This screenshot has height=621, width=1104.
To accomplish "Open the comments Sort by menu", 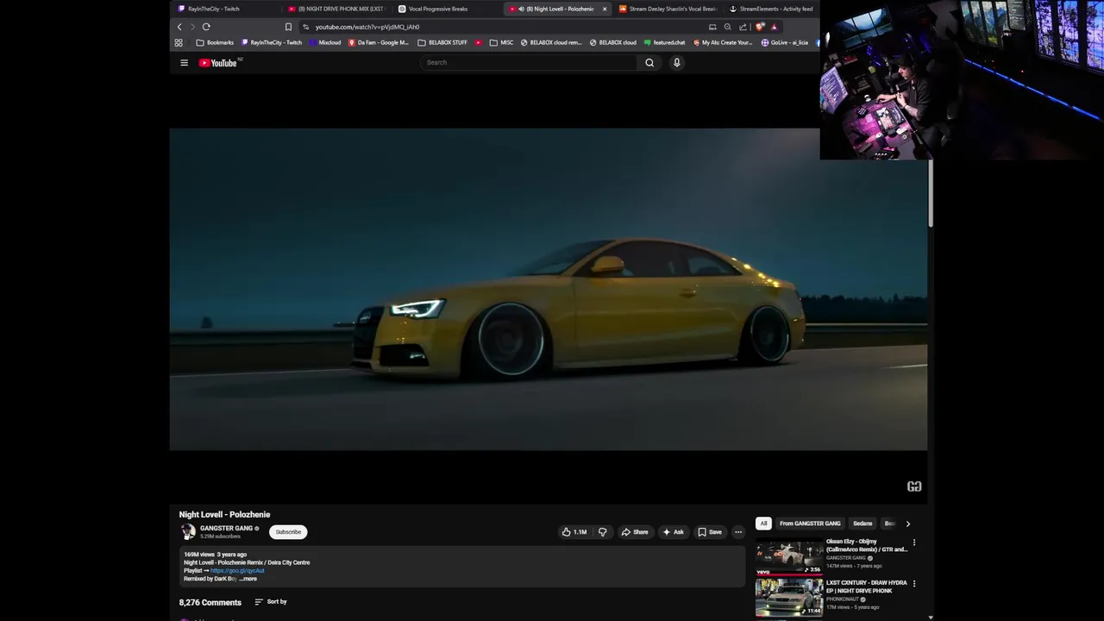I will (x=271, y=602).
